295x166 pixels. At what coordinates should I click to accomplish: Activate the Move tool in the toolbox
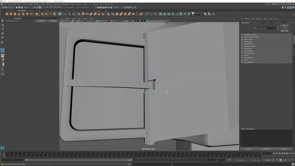tap(2, 33)
